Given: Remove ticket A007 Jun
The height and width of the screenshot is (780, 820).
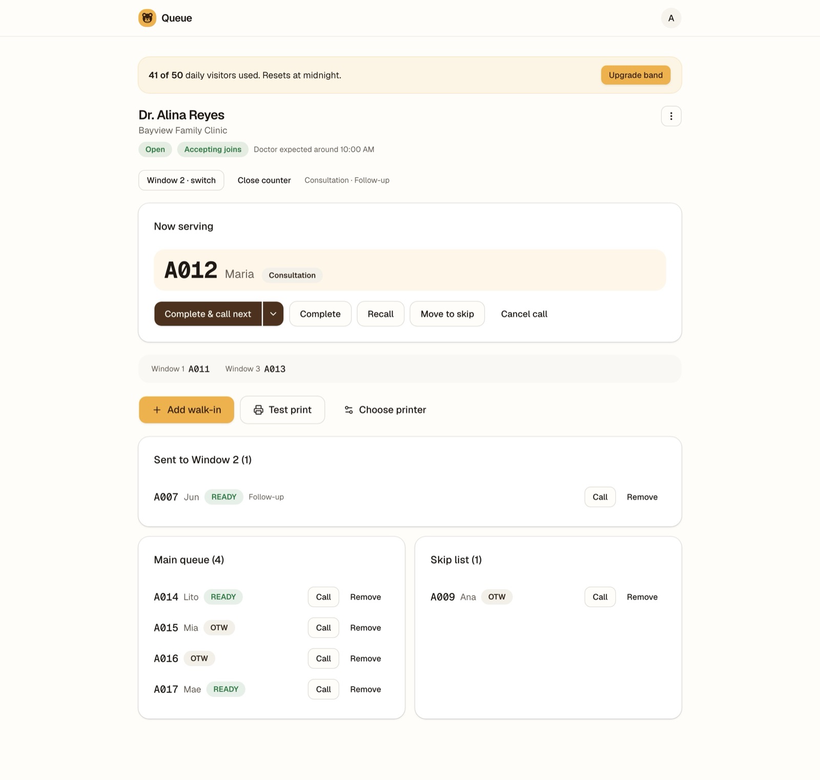Looking at the screenshot, I should coord(642,497).
